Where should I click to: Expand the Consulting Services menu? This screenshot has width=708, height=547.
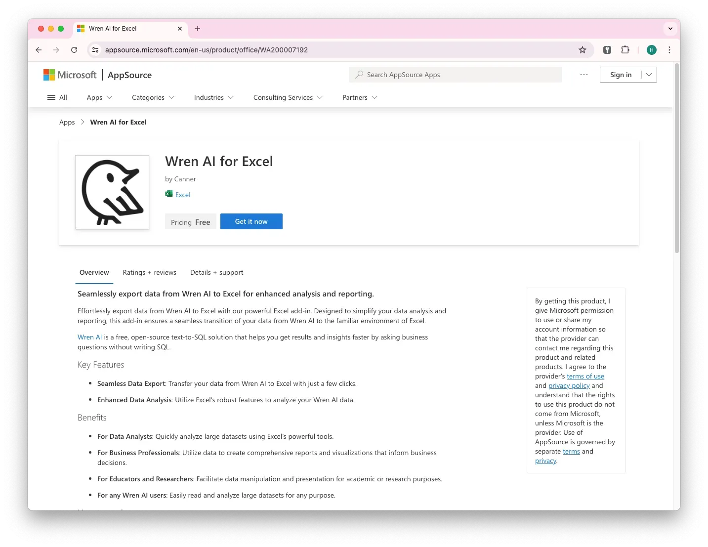[288, 97]
